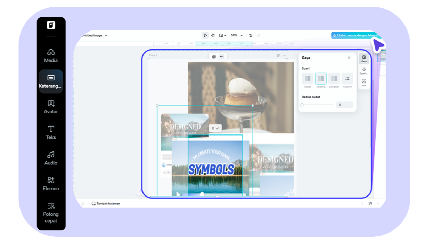Image resolution: width=425 pixels, height=244 pixels.
Task: Select Rapat spacing option
Action: [308, 79]
